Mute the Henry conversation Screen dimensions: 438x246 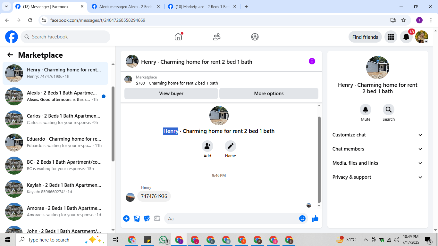pos(366,110)
